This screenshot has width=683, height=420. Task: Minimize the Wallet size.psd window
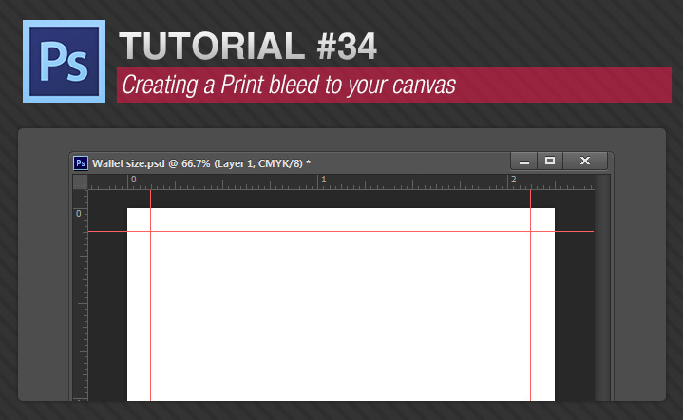pyautogui.click(x=523, y=162)
